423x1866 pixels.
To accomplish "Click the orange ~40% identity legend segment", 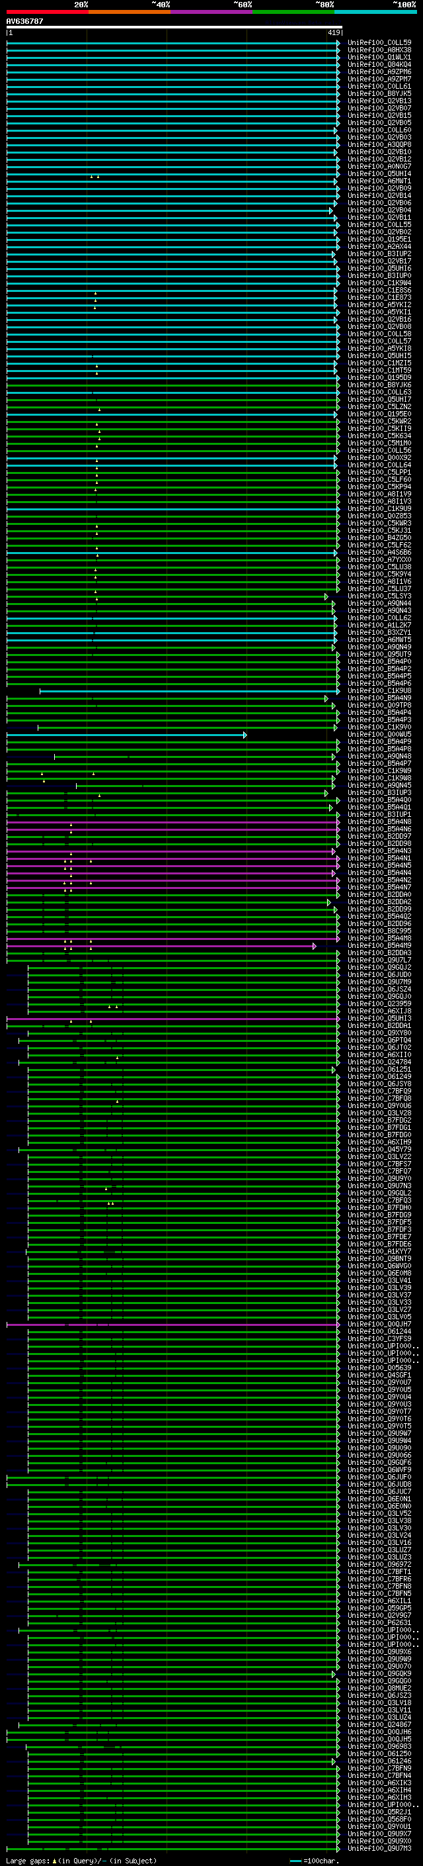I will tap(130, 12).
